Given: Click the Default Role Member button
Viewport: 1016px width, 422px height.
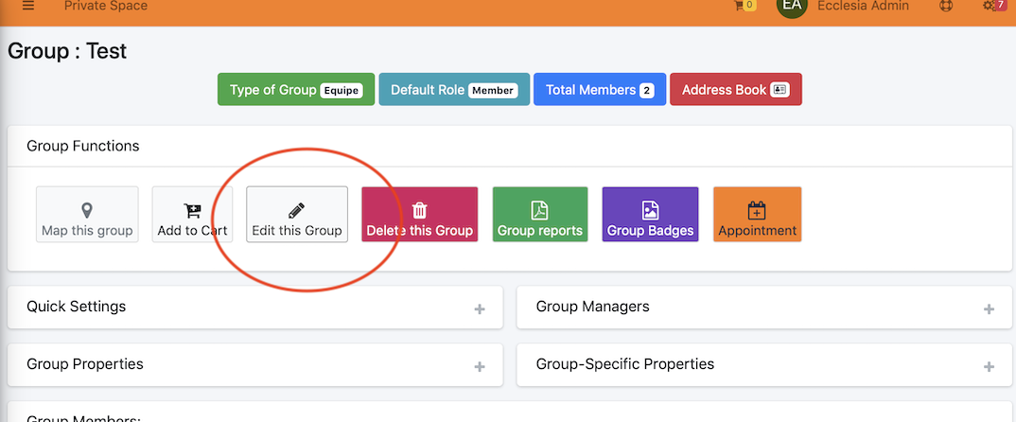Looking at the screenshot, I should click(x=454, y=90).
